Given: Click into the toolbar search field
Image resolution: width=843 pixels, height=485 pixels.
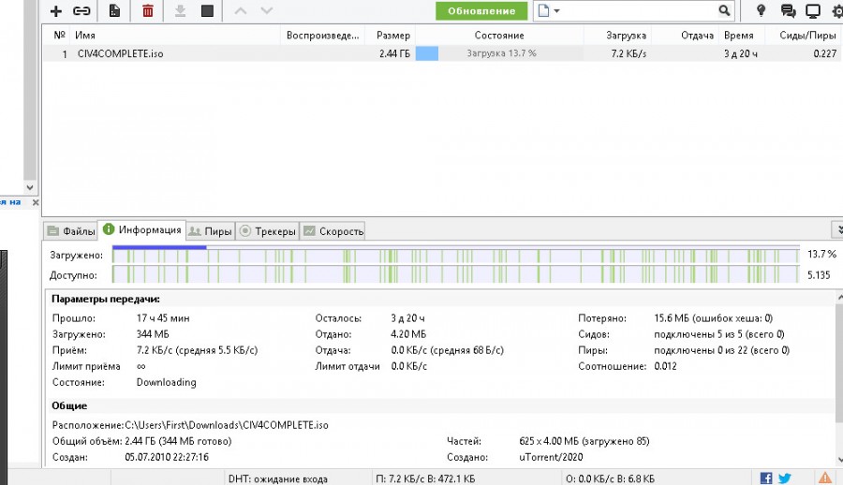Looking at the screenshot, I should click(x=640, y=10).
